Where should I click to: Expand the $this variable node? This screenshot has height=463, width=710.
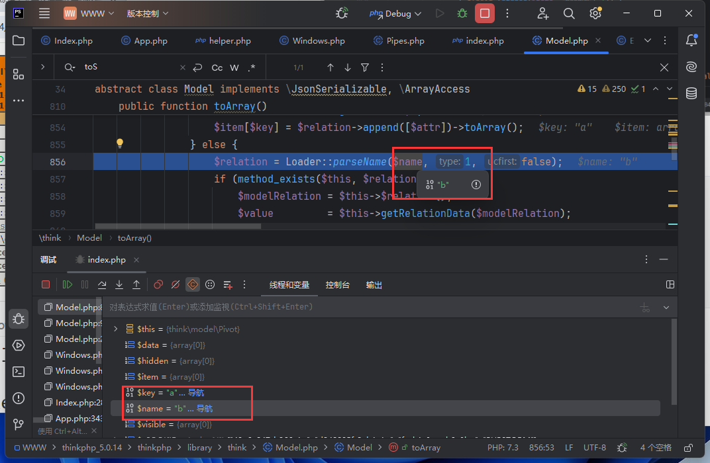point(115,329)
